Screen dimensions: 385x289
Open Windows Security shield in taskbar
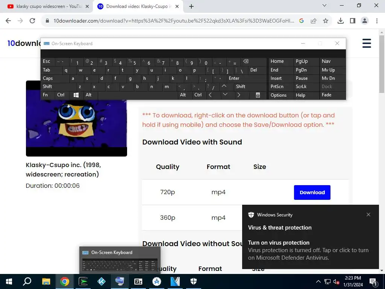tap(194, 281)
